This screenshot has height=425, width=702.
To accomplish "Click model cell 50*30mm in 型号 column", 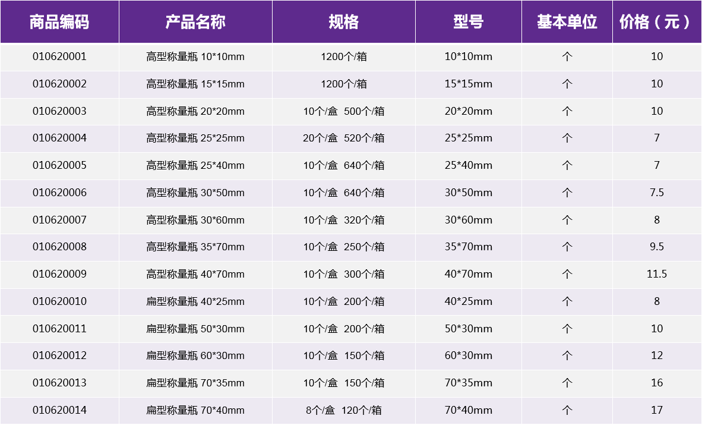I will (x=469, y=329).
